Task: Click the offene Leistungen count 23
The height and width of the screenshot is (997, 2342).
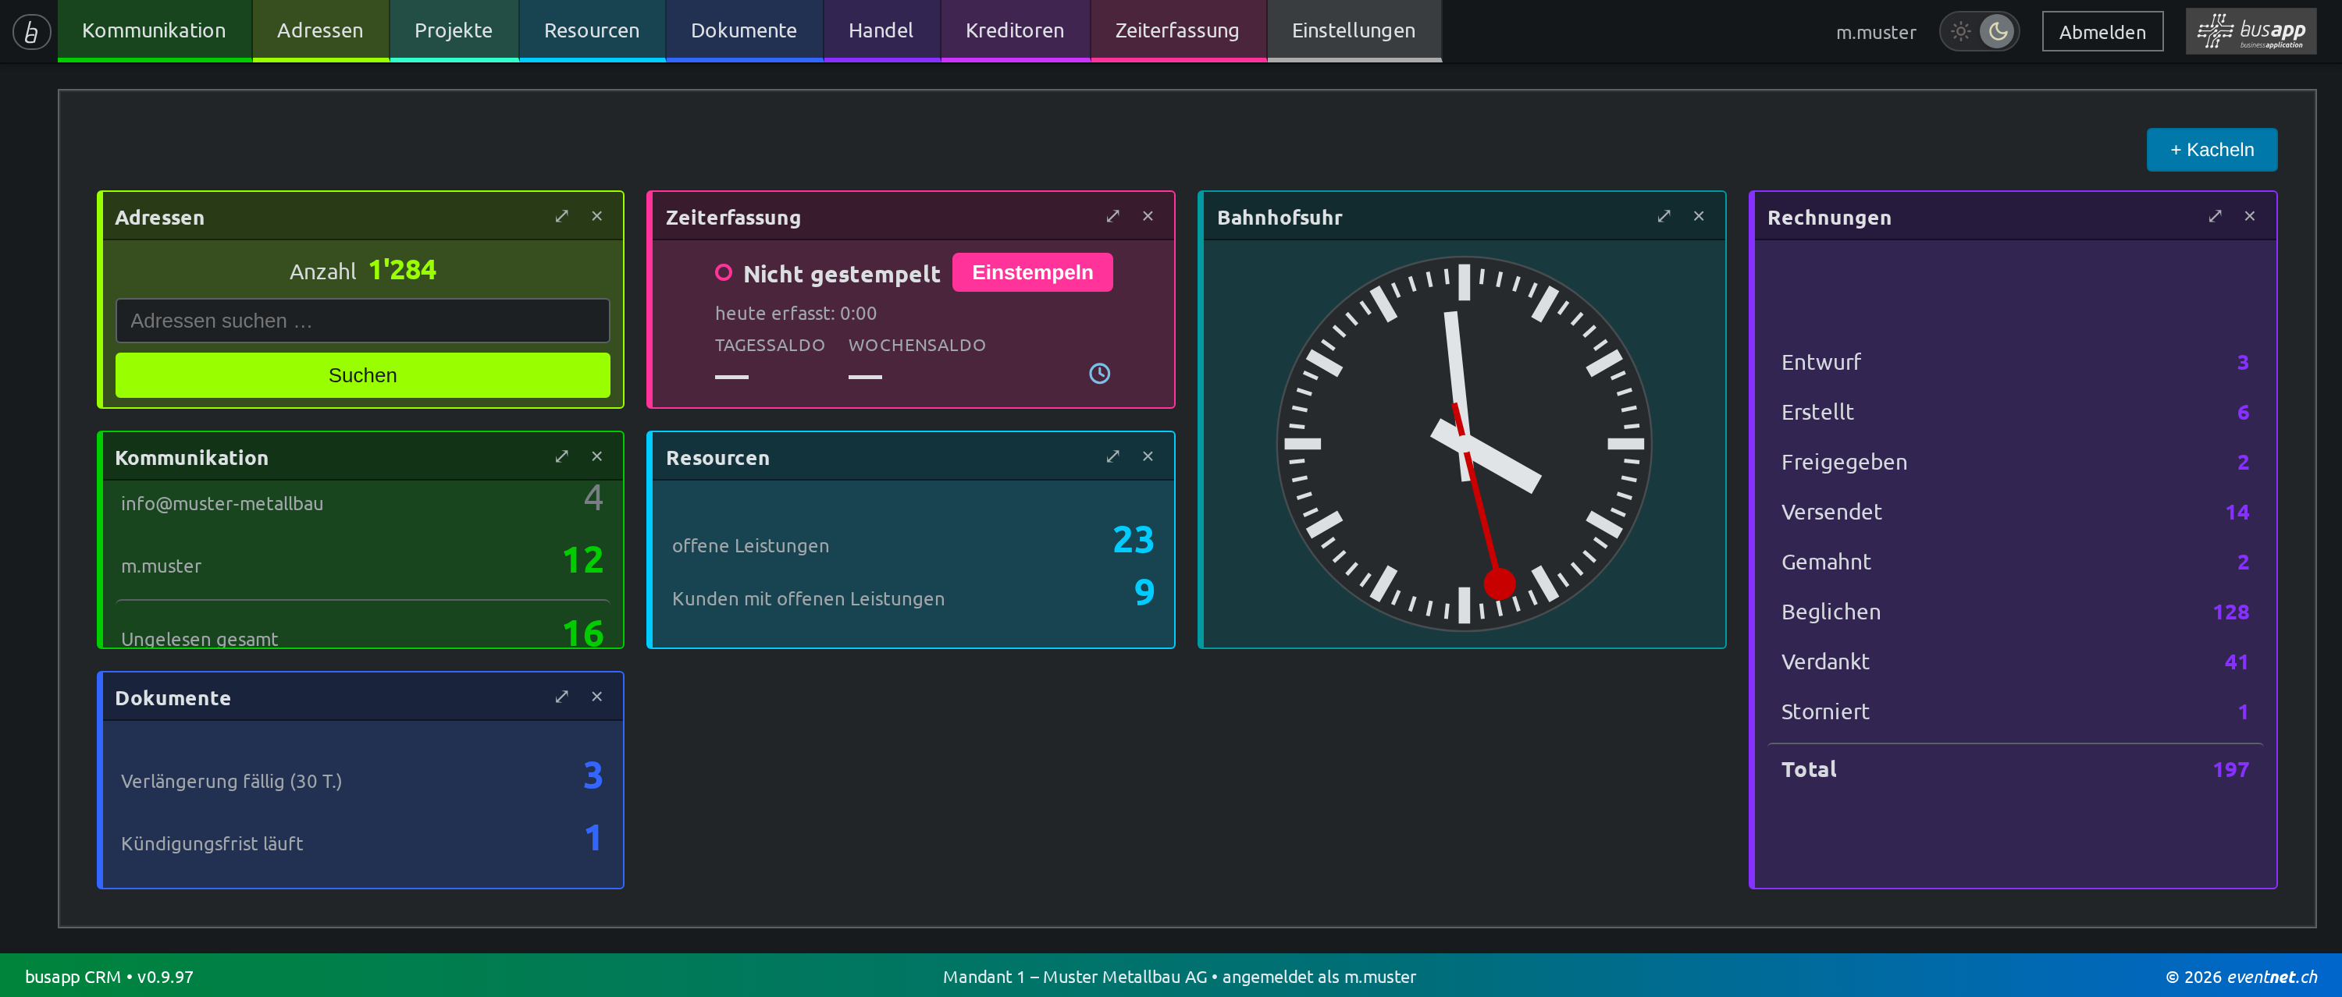Action: [1134, 540]
